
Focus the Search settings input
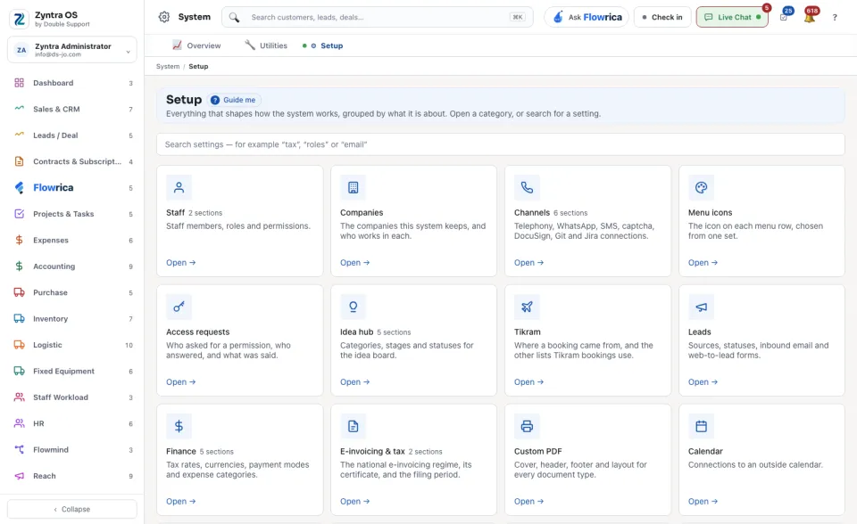(x=501, y=144)
